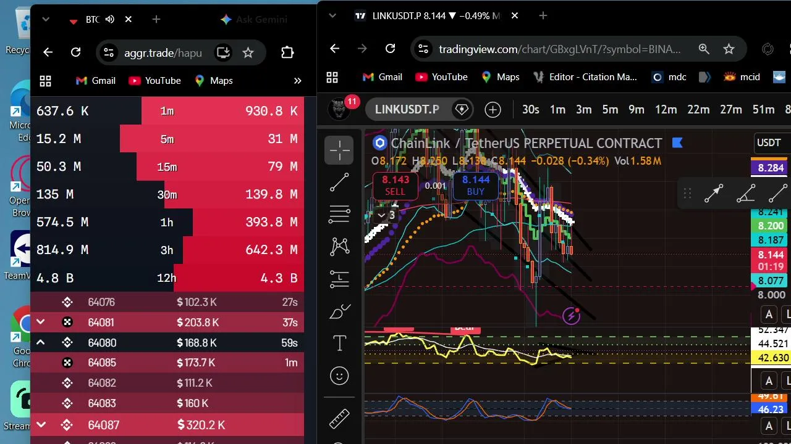Viewport: 791px width, 444px height.
Task: Open the Fibonacci retracement tools
Action: 339,214
